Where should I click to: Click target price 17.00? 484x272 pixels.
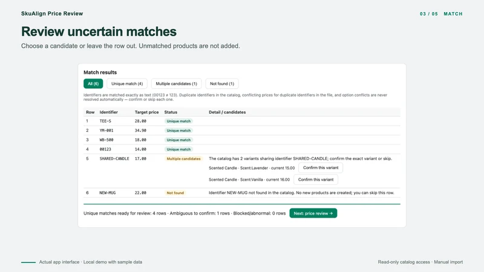pyautogui.click(x=140, y=158)
